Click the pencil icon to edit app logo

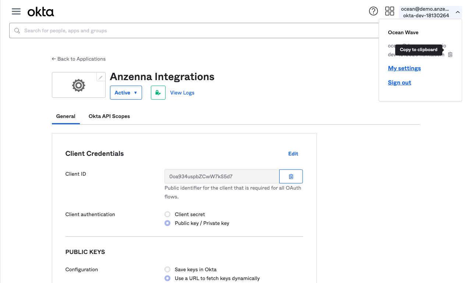pyautogui.click(x=100, y=77)
